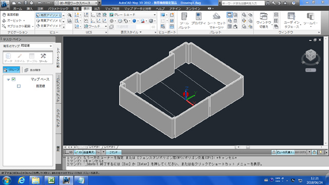329x185 pixels.
Task: Click the ツール icon in task pane
Action: click(x=43, y=58)
